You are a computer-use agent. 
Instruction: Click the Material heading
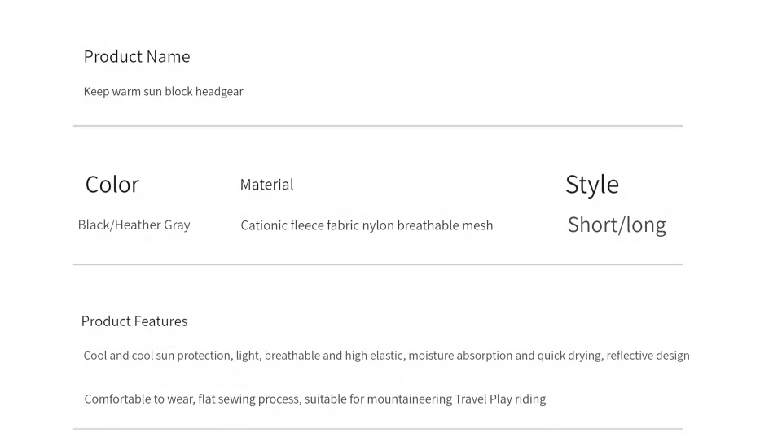pyautogui.click(x=266, y=185)
